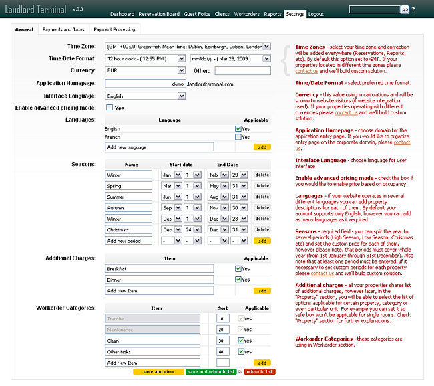Open the Reports menu item
The height and width of the screenshot is (386, 434).
pyautogui.click(x=272, y=14)
